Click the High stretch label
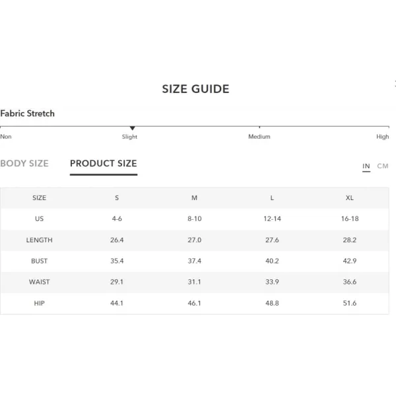 pyautogui.click(x=383, y=137)
